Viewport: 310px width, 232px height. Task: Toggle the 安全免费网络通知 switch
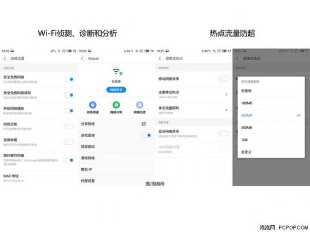(x=69, y=95)
